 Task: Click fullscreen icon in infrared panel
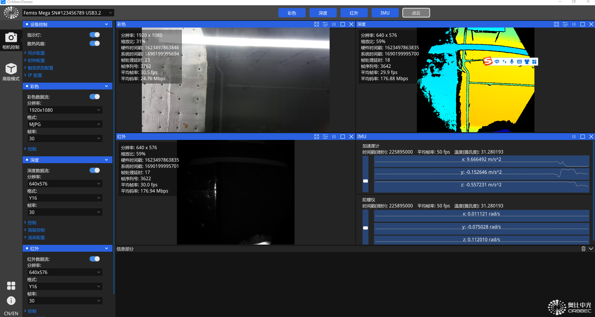click(x=317, y=137)
